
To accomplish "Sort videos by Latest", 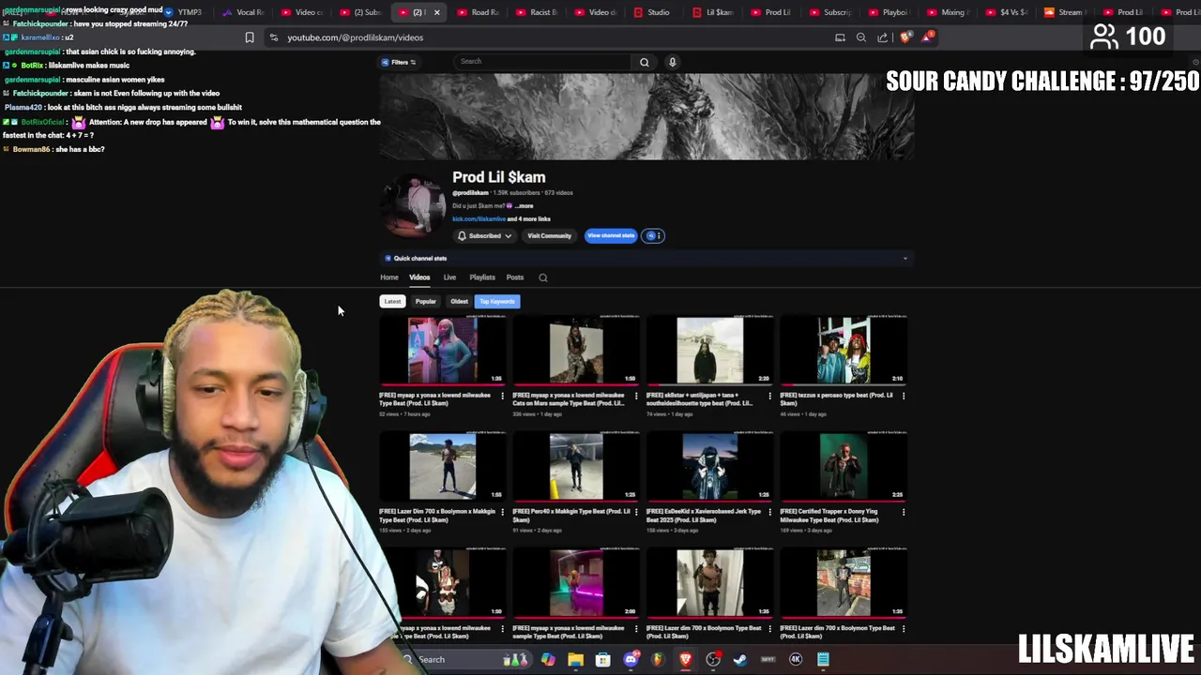I will click(392, 301).
